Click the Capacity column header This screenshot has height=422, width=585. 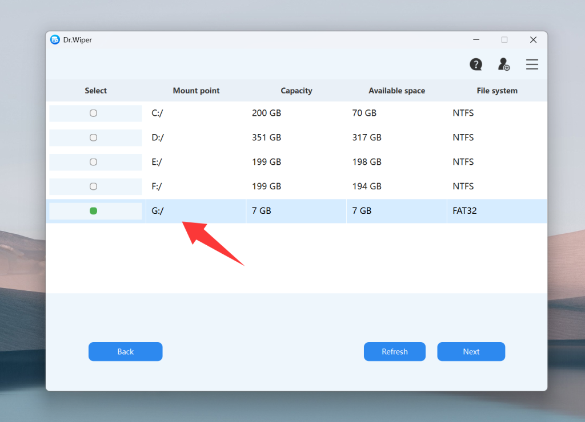[x=296, y=90]
